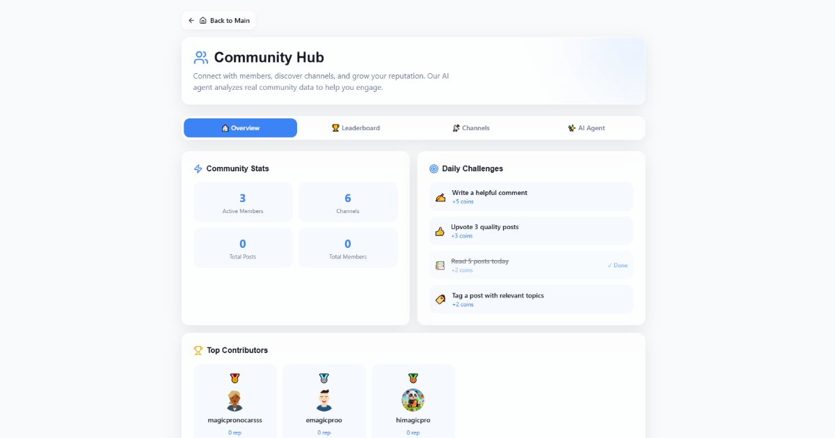Open the Leaderboard tab
Screen dimensions: 835x438
[356, 128]
